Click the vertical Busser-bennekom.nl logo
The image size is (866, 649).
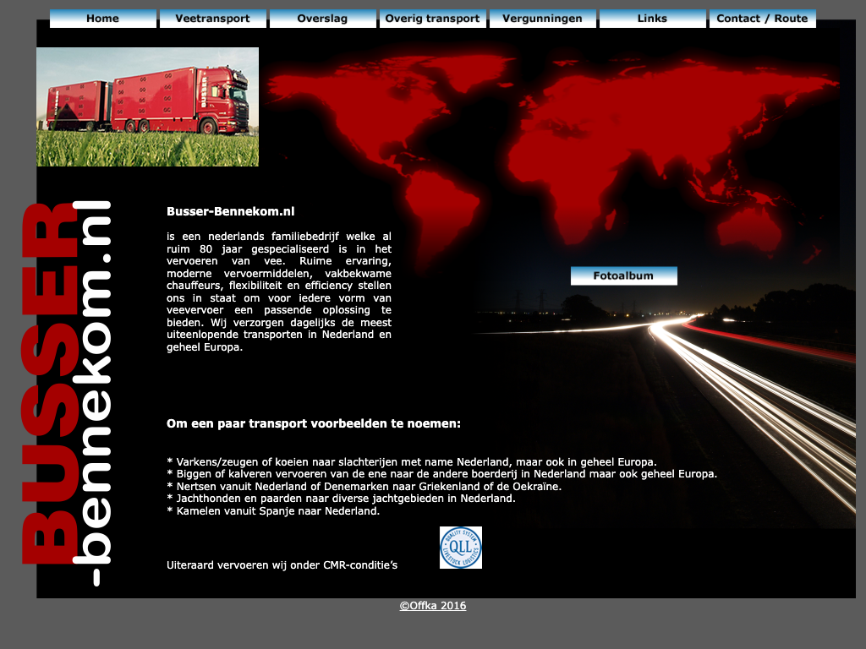click(x=67, y=393)
